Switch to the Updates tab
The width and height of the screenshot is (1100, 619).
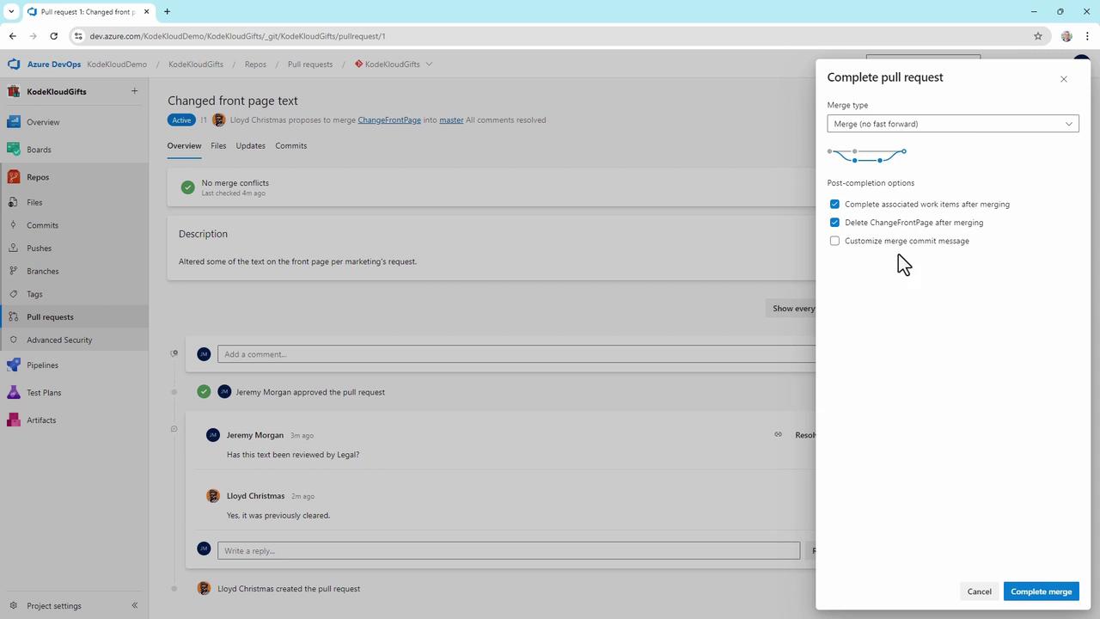[251, 146]
